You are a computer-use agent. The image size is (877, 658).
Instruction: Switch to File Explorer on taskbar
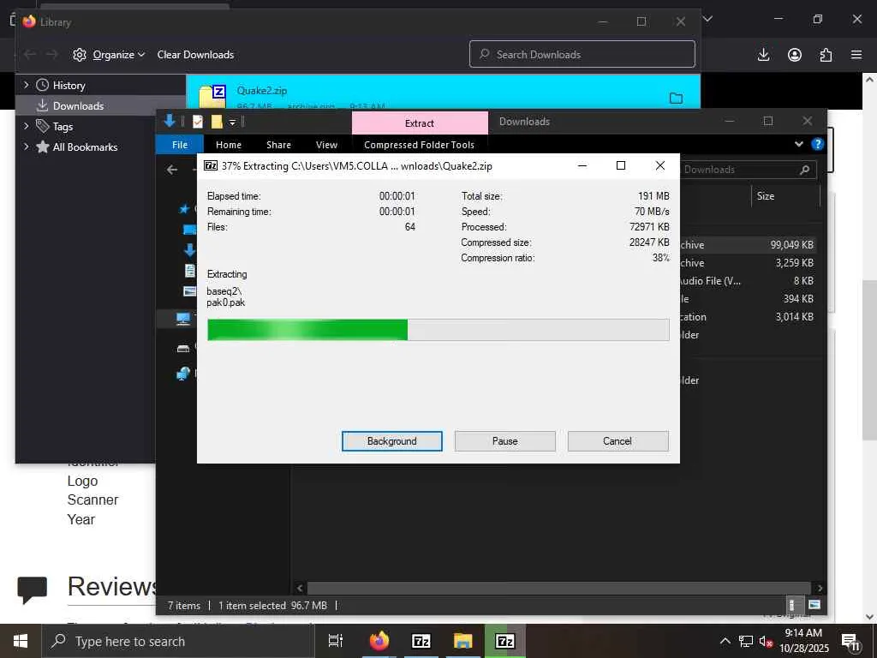tap(462, 641)
